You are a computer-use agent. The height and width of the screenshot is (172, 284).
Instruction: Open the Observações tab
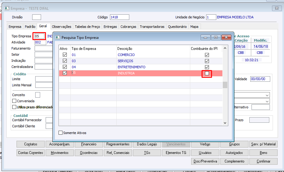[62, 27]
